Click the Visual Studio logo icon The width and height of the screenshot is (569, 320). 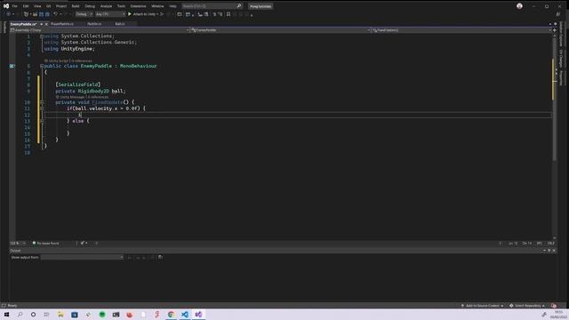(x=6, y=6)
